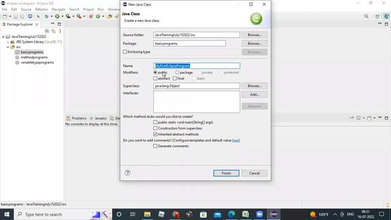Screen dimensions: 391x220
Task: Open Microsoft Edge from the taskbar
Action: [x=232, y=215]
